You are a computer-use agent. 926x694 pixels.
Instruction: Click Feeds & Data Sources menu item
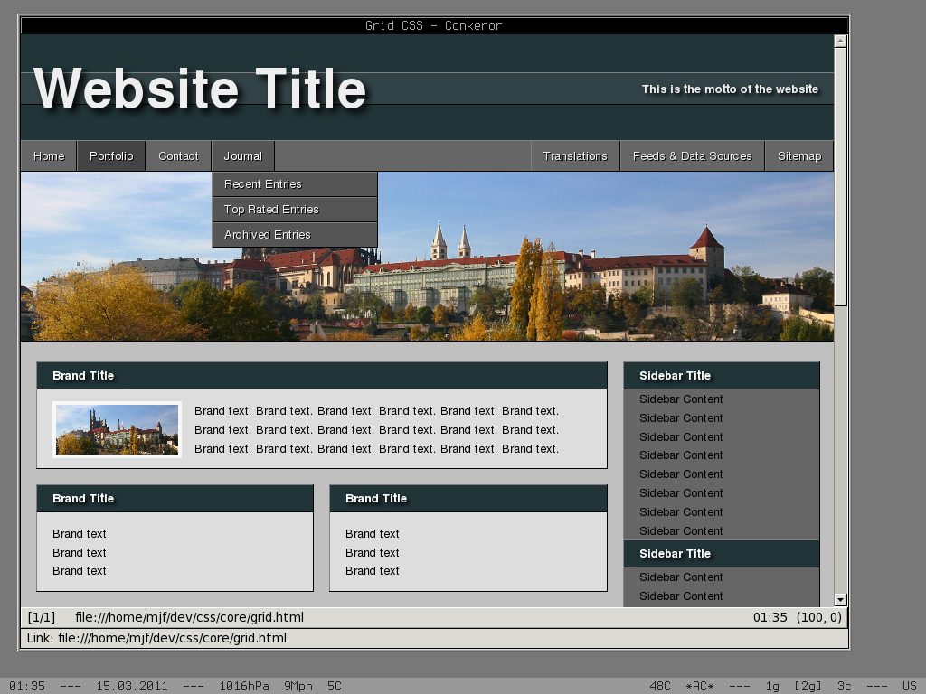point(692,156)
